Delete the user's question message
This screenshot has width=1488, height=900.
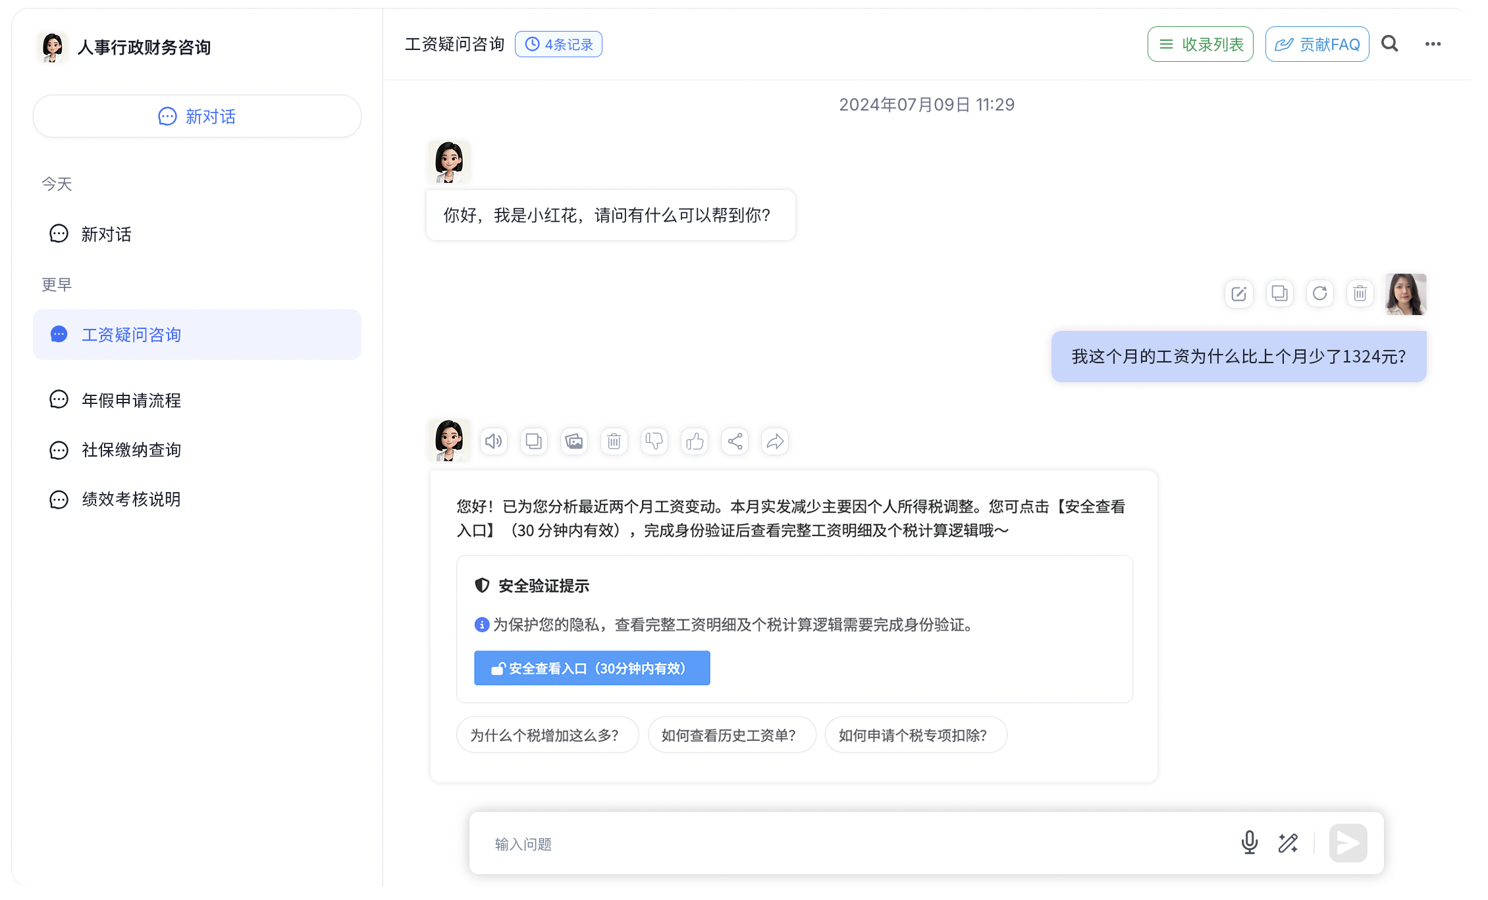pyautogui.click(x=1360, y=293)
